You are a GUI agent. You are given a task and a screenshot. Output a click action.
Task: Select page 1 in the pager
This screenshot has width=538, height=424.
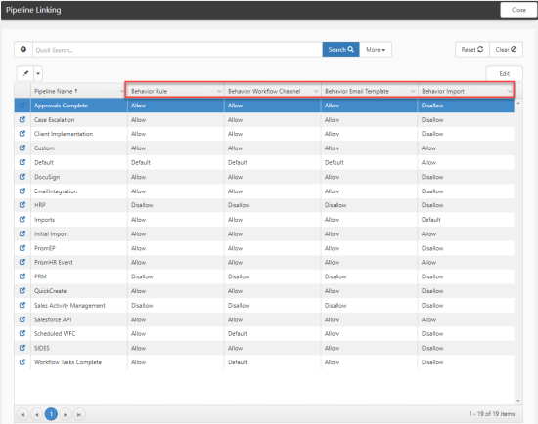coord(51,414)
